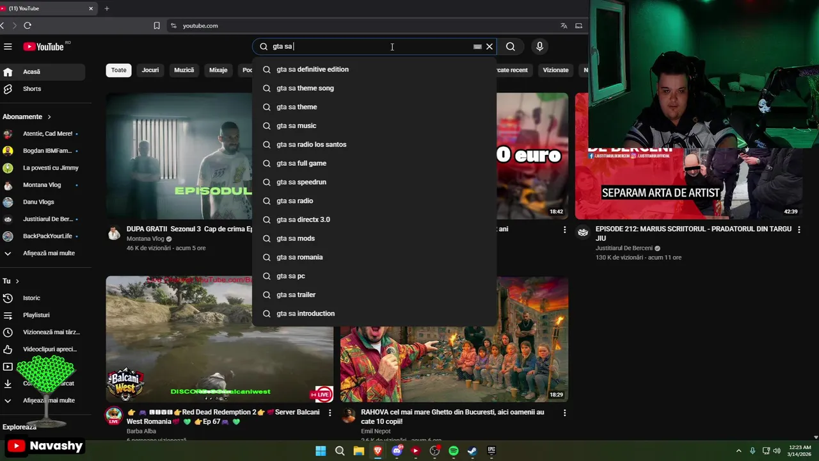Image resolution: width=819 pixels, height=461 pixels.
Task: Open Justițiarul De Berceni in subscriptions list
Action: point(42,219)
